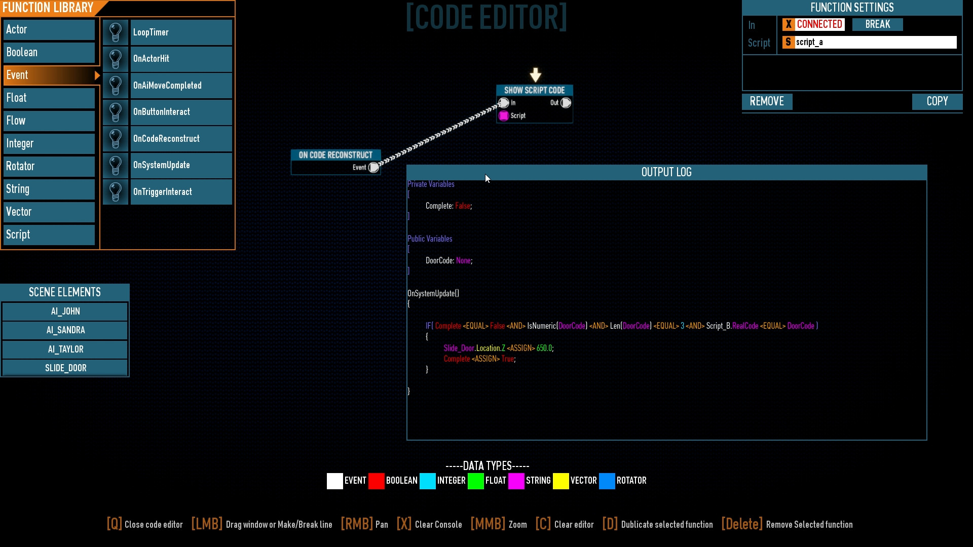The image size is (973, 547).
Task: Open the Flow function category
Action: point(49,121)
